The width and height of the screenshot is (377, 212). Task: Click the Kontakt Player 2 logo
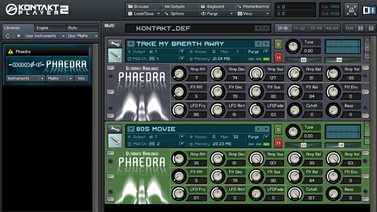(37, 10)
